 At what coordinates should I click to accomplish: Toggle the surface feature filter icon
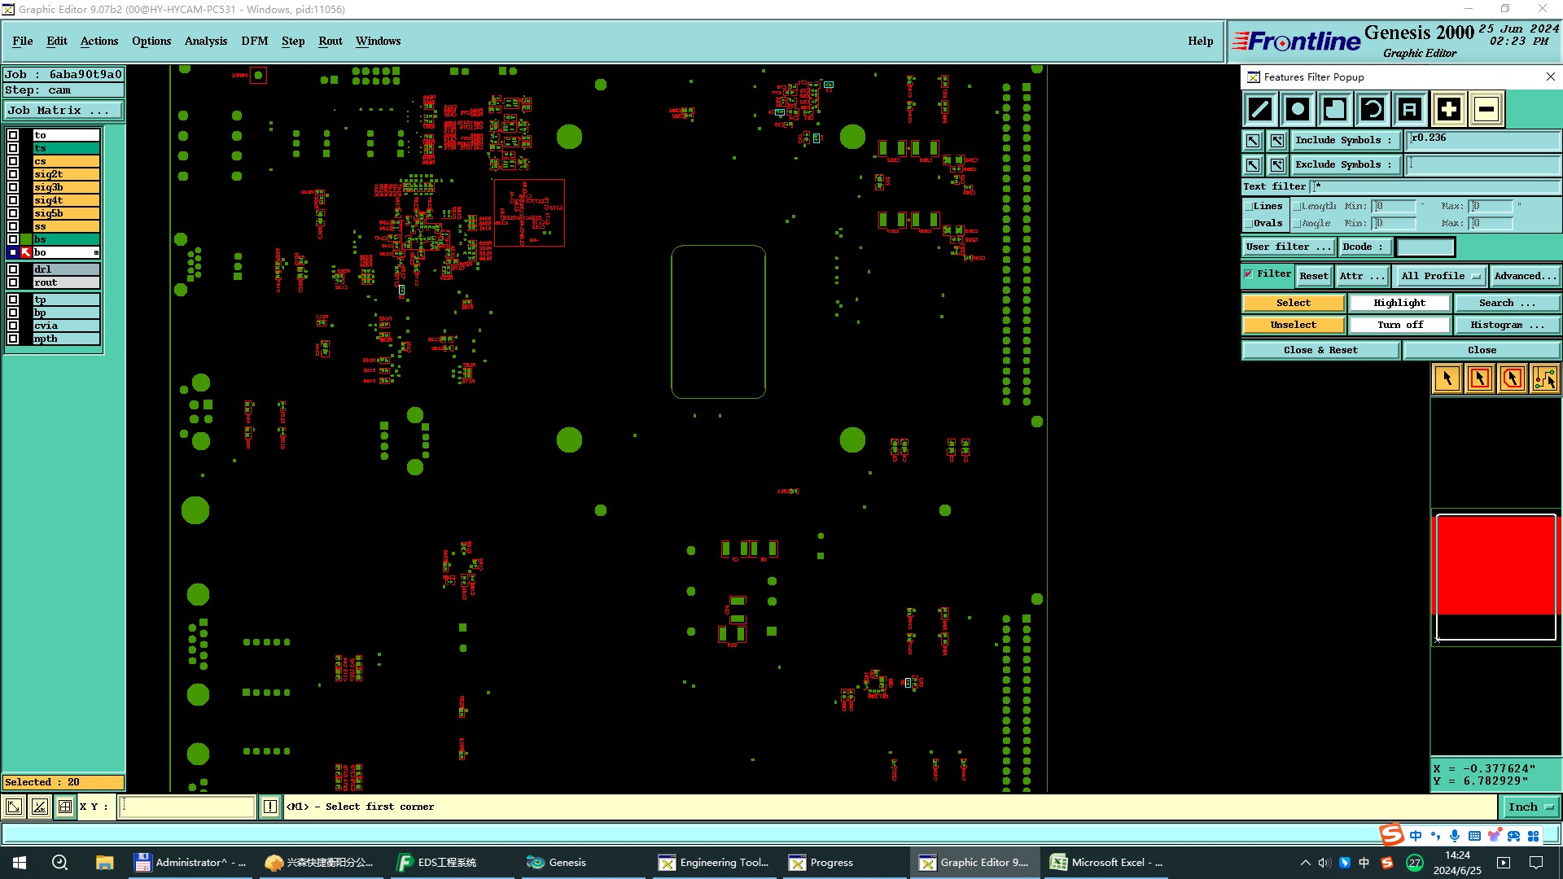tap(1335, 109)
